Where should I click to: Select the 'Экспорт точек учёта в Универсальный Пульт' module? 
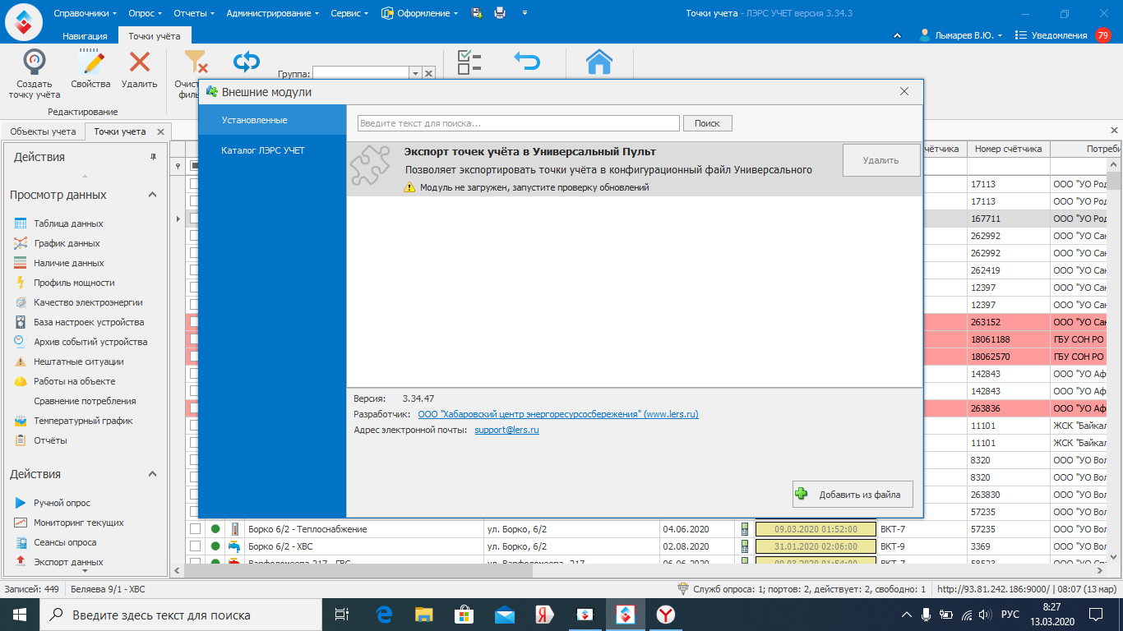pos(634,169)
